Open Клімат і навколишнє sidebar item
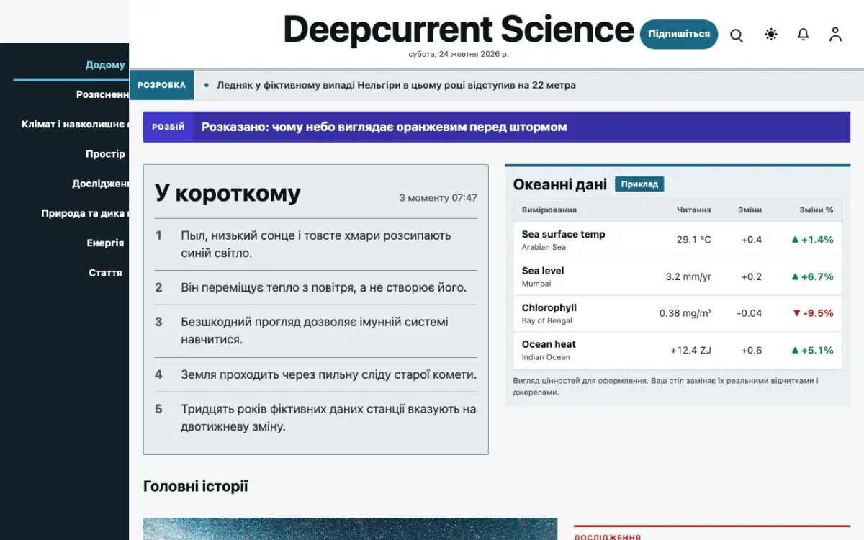 76,124
